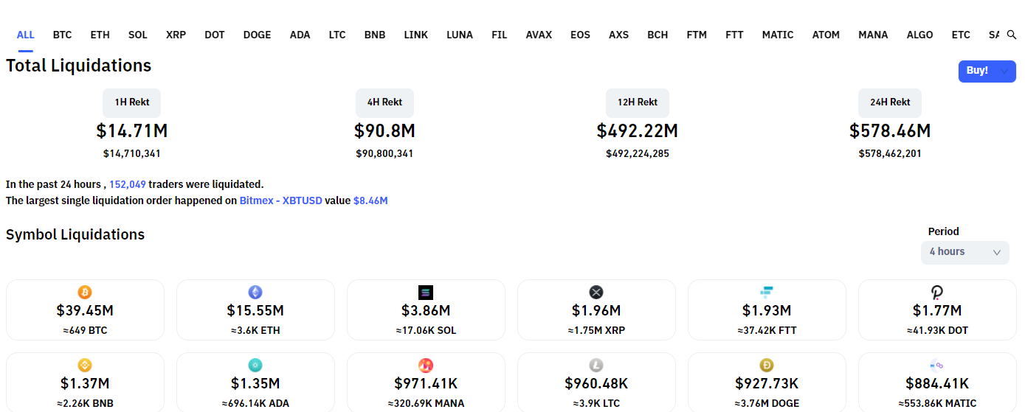
Task: Click the Dogecoin icon
Action: [767, 365]
